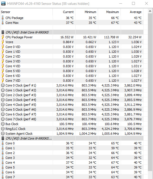Image resolution: width=153 pixels, height=179 pixels.
Task: Click the Vcore lightning bolt icon
Action: [x=3, y=42]
